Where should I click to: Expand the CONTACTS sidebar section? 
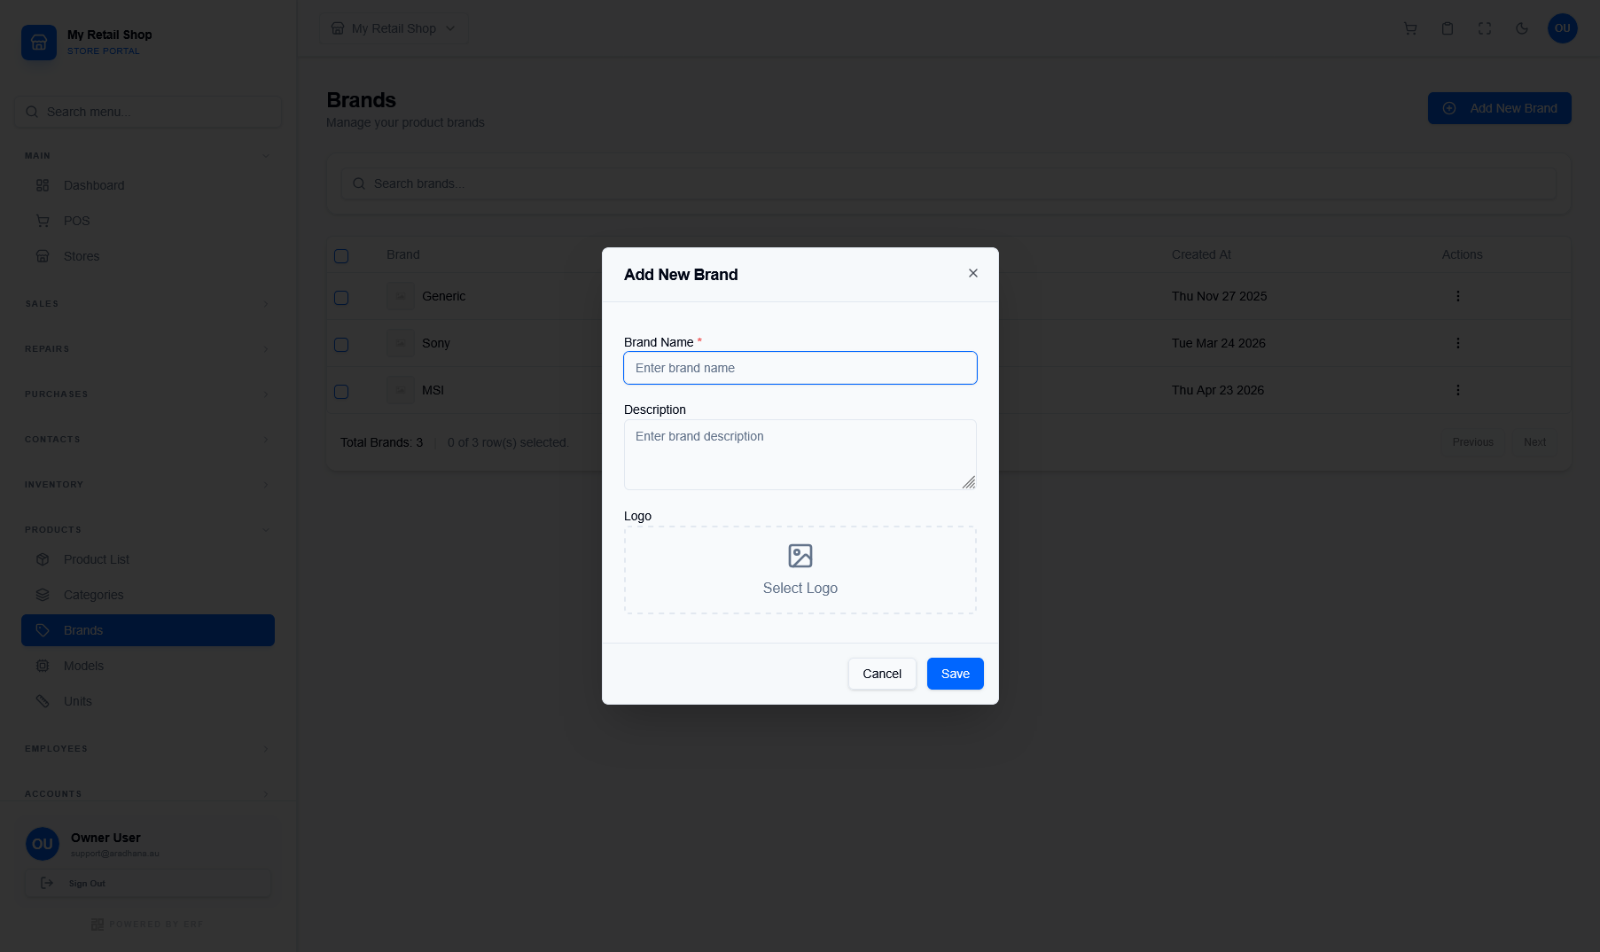click(x=148, y=440)
